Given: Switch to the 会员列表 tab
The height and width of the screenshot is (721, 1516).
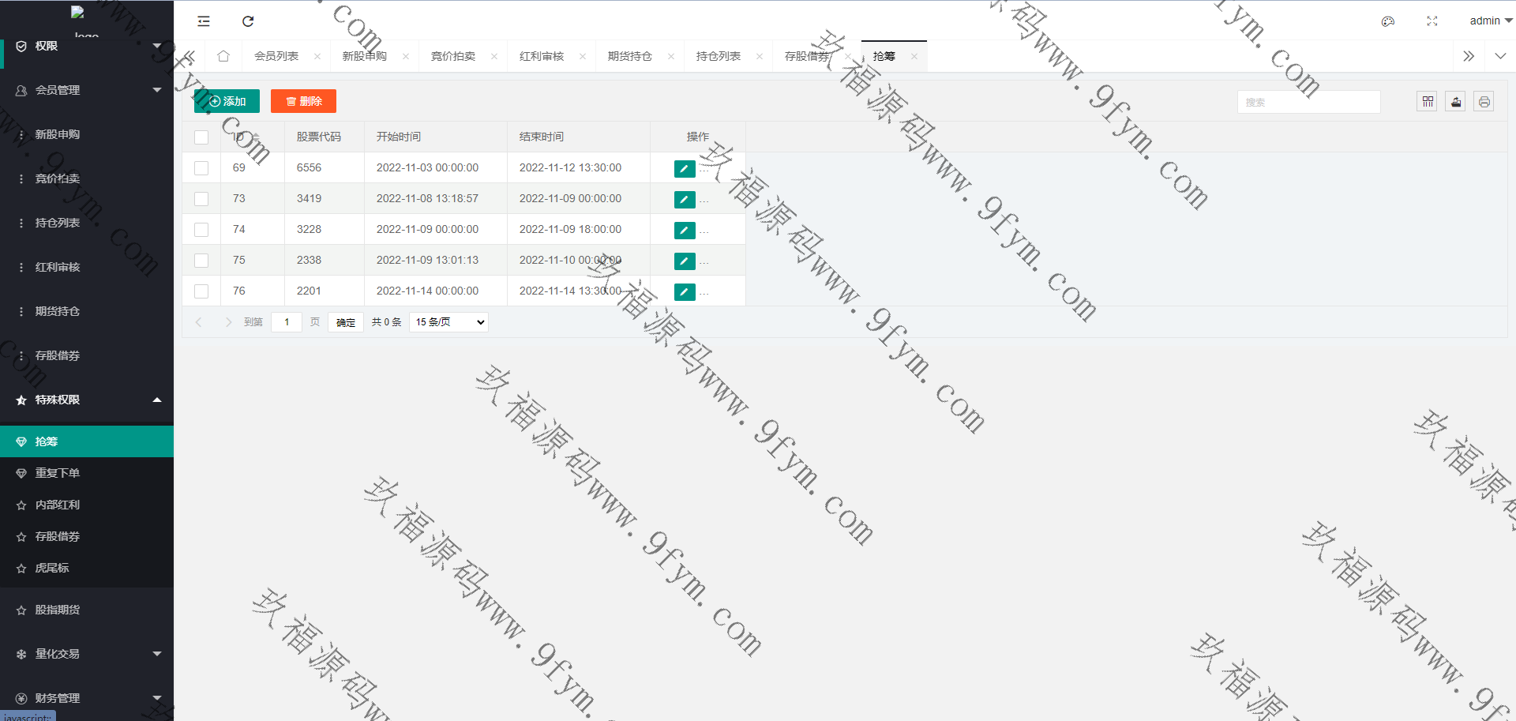Looking at the screenshot, I should [x=276, y=56].
